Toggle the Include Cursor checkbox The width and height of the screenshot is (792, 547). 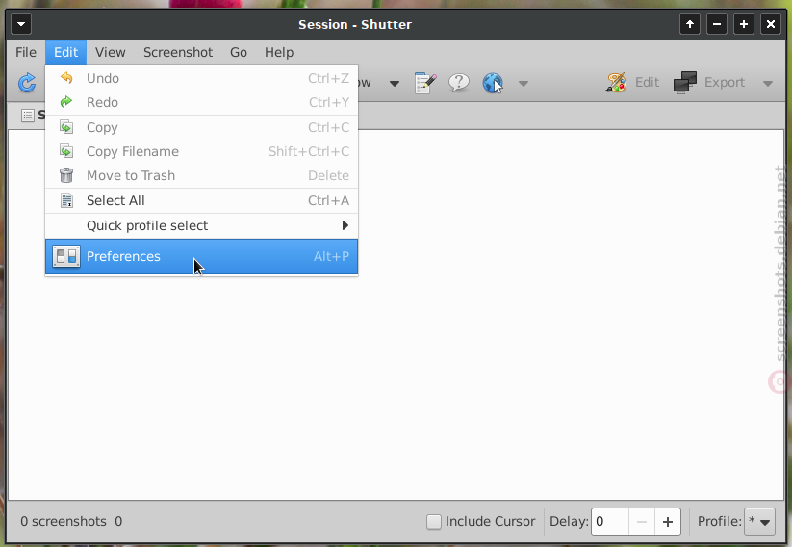click(x=433, y=521)
